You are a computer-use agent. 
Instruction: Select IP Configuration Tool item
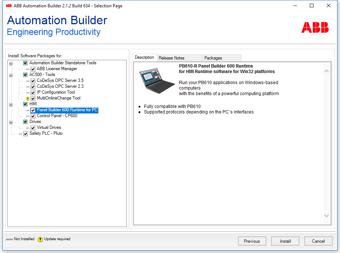click(x=56, y=92)
